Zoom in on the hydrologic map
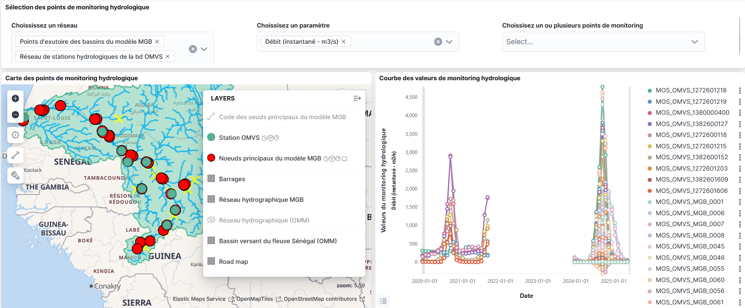The image size is (745, 308). [x=15, y=98]
